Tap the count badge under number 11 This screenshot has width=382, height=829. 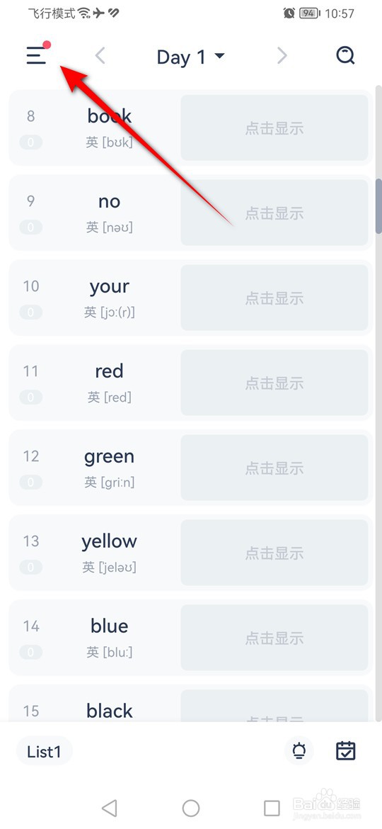(30, 397)
